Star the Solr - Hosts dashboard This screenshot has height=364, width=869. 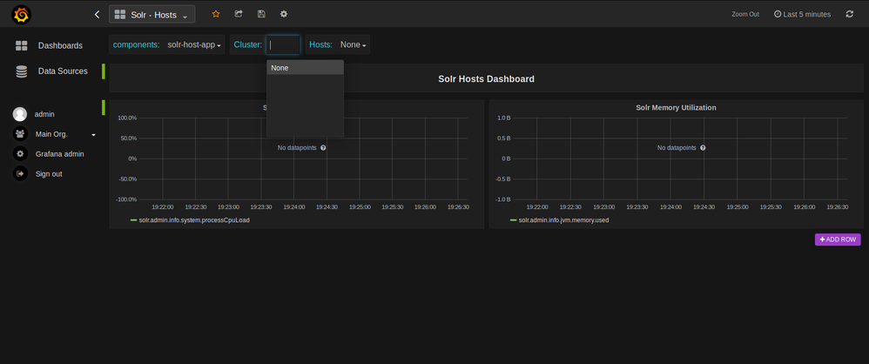(x=216, y=14)
